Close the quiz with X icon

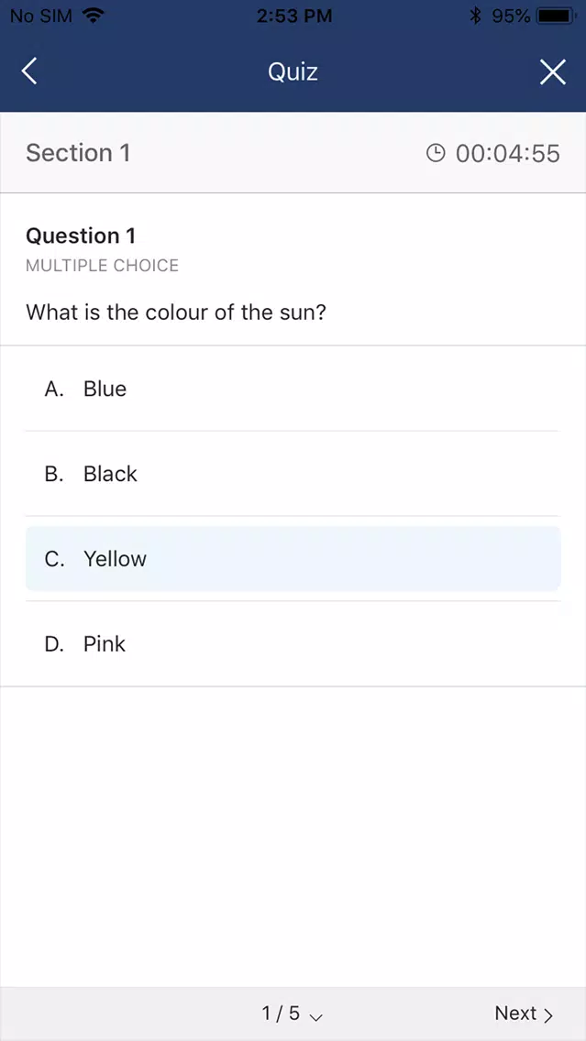pos(553,71)
